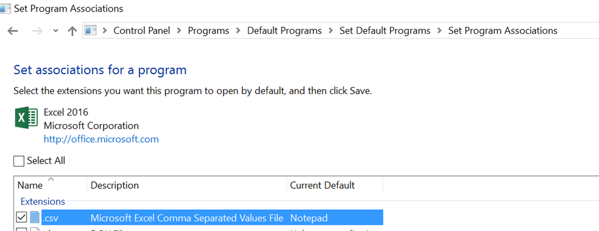Go up one level with up arrow
Viewport: 599px width, 231px height.
pyautogui.click(x=72, y=31)
